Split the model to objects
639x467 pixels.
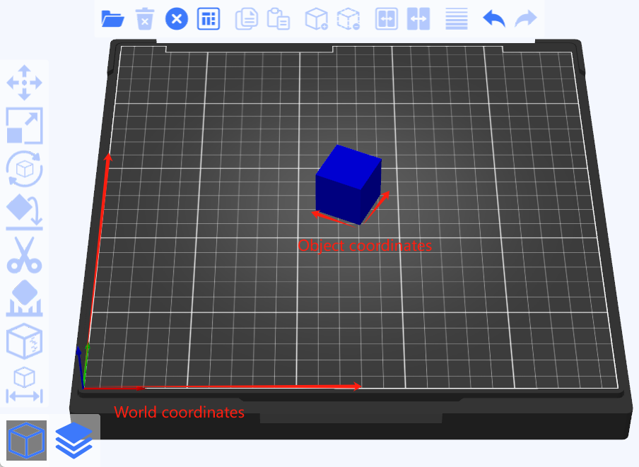[x=386, y=18]
